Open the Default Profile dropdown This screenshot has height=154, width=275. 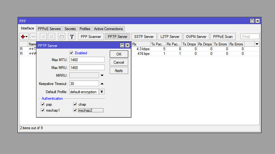tap(102, 92)
